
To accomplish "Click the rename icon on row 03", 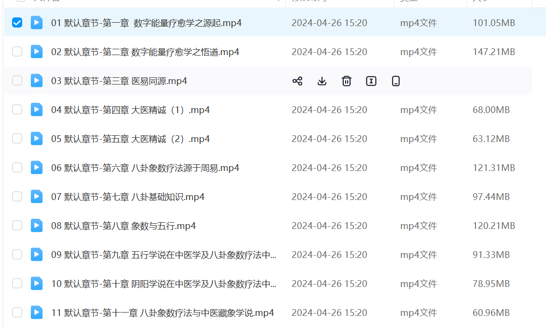I will tap(371, 81).
